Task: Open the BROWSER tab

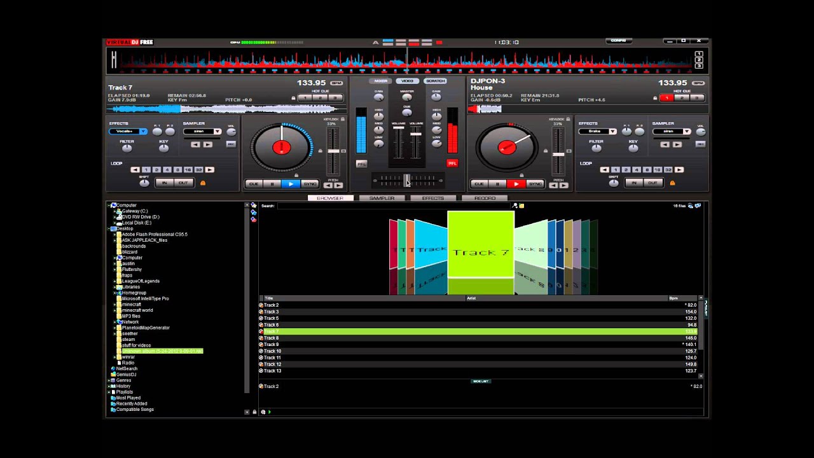Action: (330, 198)
